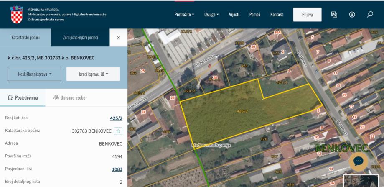Viewport: 384px width, 187px height.
Task: Click house number 12 on map
Action: tap(319, 154)
